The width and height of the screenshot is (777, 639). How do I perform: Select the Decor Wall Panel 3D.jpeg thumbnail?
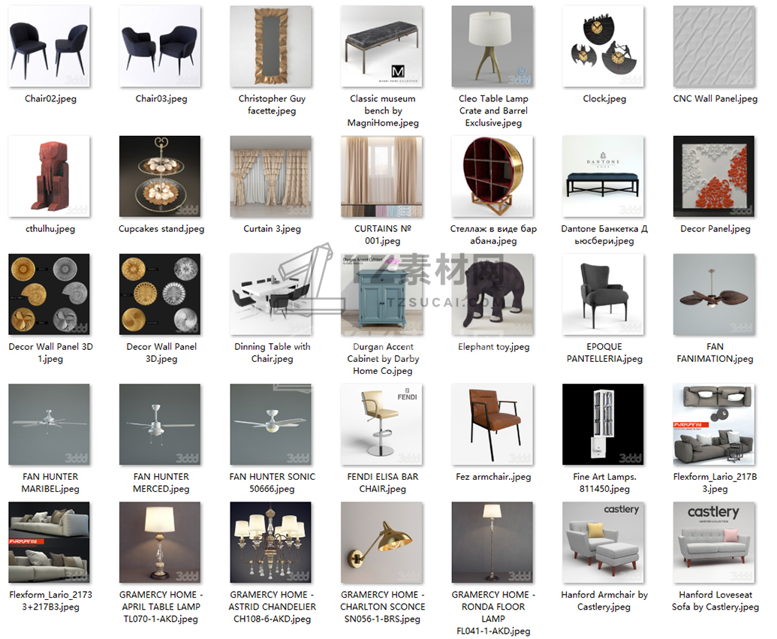click(x=160, y=294)
